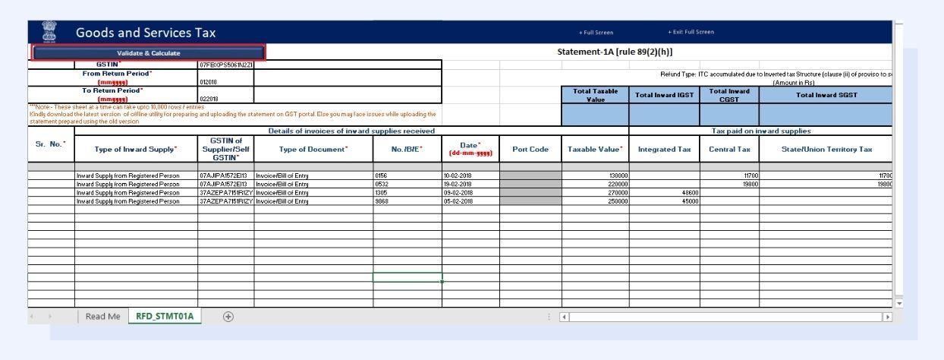
Task: Add a new sheet with plus icon
Action: point(228,317)
